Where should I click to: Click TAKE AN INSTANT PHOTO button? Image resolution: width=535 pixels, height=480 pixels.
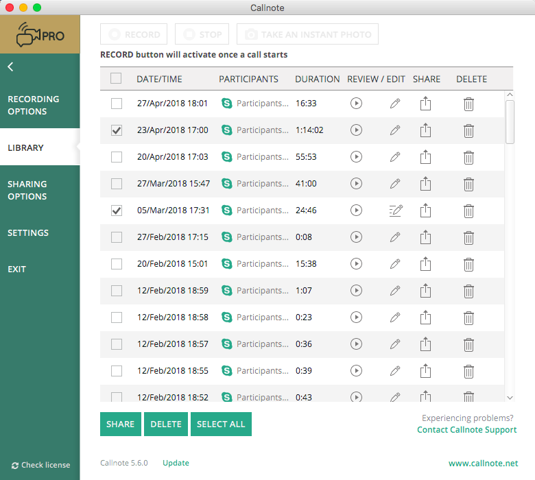pyautogui.click(x=307, y=34)
